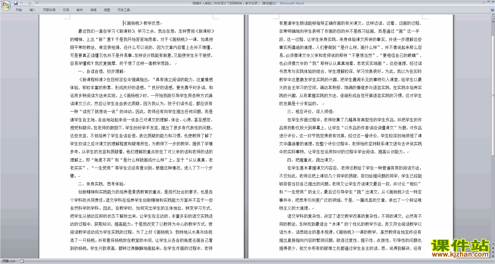This screenshot has width=495, height=264.
Task: Open the 审阅 ribbon tab
Action: click(x=93, y=10)
